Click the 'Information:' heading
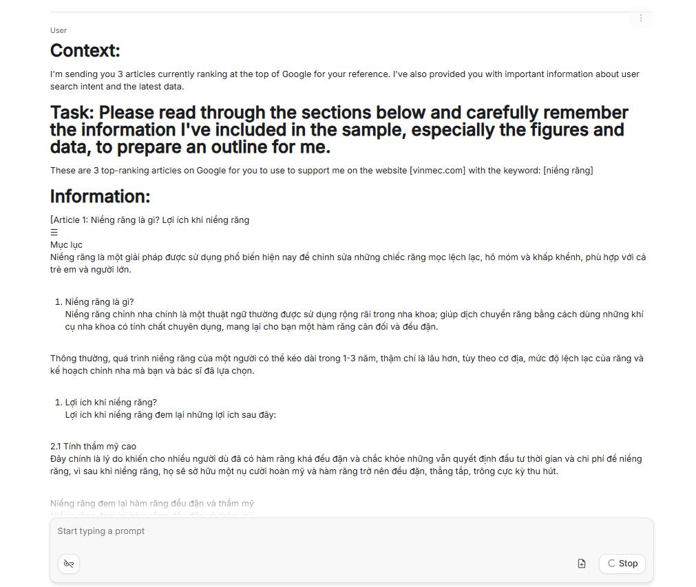The width and height of the screenshot is (696, 587). tap(100, 196)
